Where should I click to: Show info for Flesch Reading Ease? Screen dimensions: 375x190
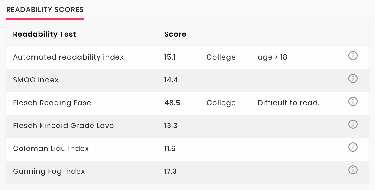point(353,102)
